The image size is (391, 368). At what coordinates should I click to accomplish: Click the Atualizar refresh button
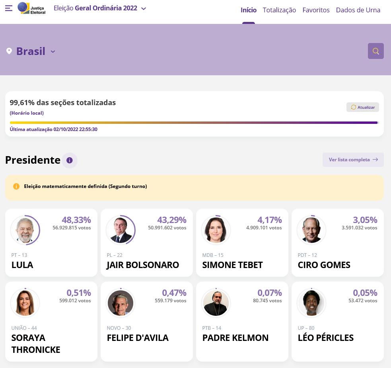click(363, 107)
